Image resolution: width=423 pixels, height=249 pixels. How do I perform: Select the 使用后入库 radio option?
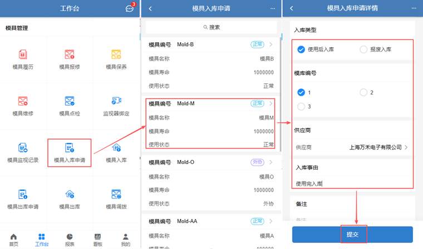tap(301, 49)
